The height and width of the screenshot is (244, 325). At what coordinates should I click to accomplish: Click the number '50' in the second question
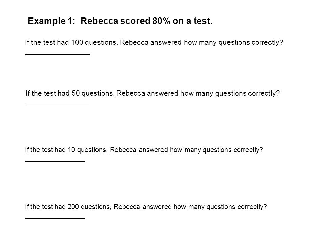click(x=75, y=93)
